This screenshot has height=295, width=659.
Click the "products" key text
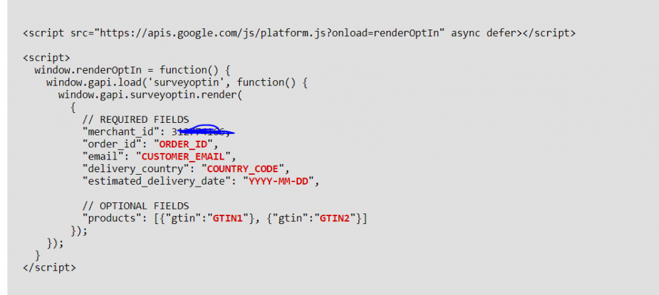(113, 218)
